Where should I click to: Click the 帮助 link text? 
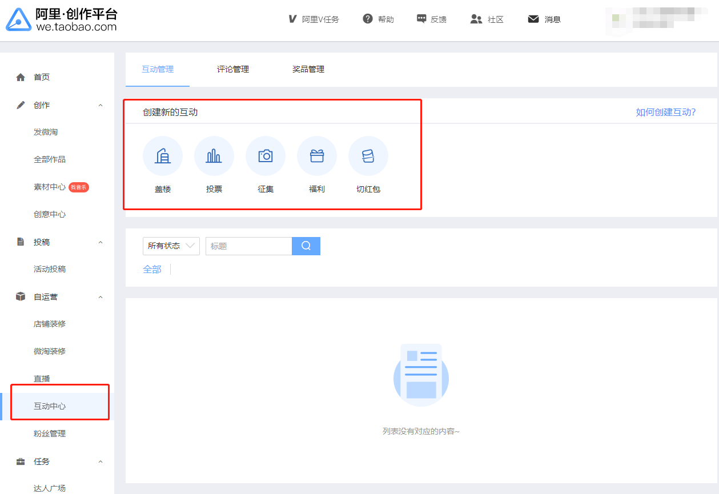tap(386, 19)
